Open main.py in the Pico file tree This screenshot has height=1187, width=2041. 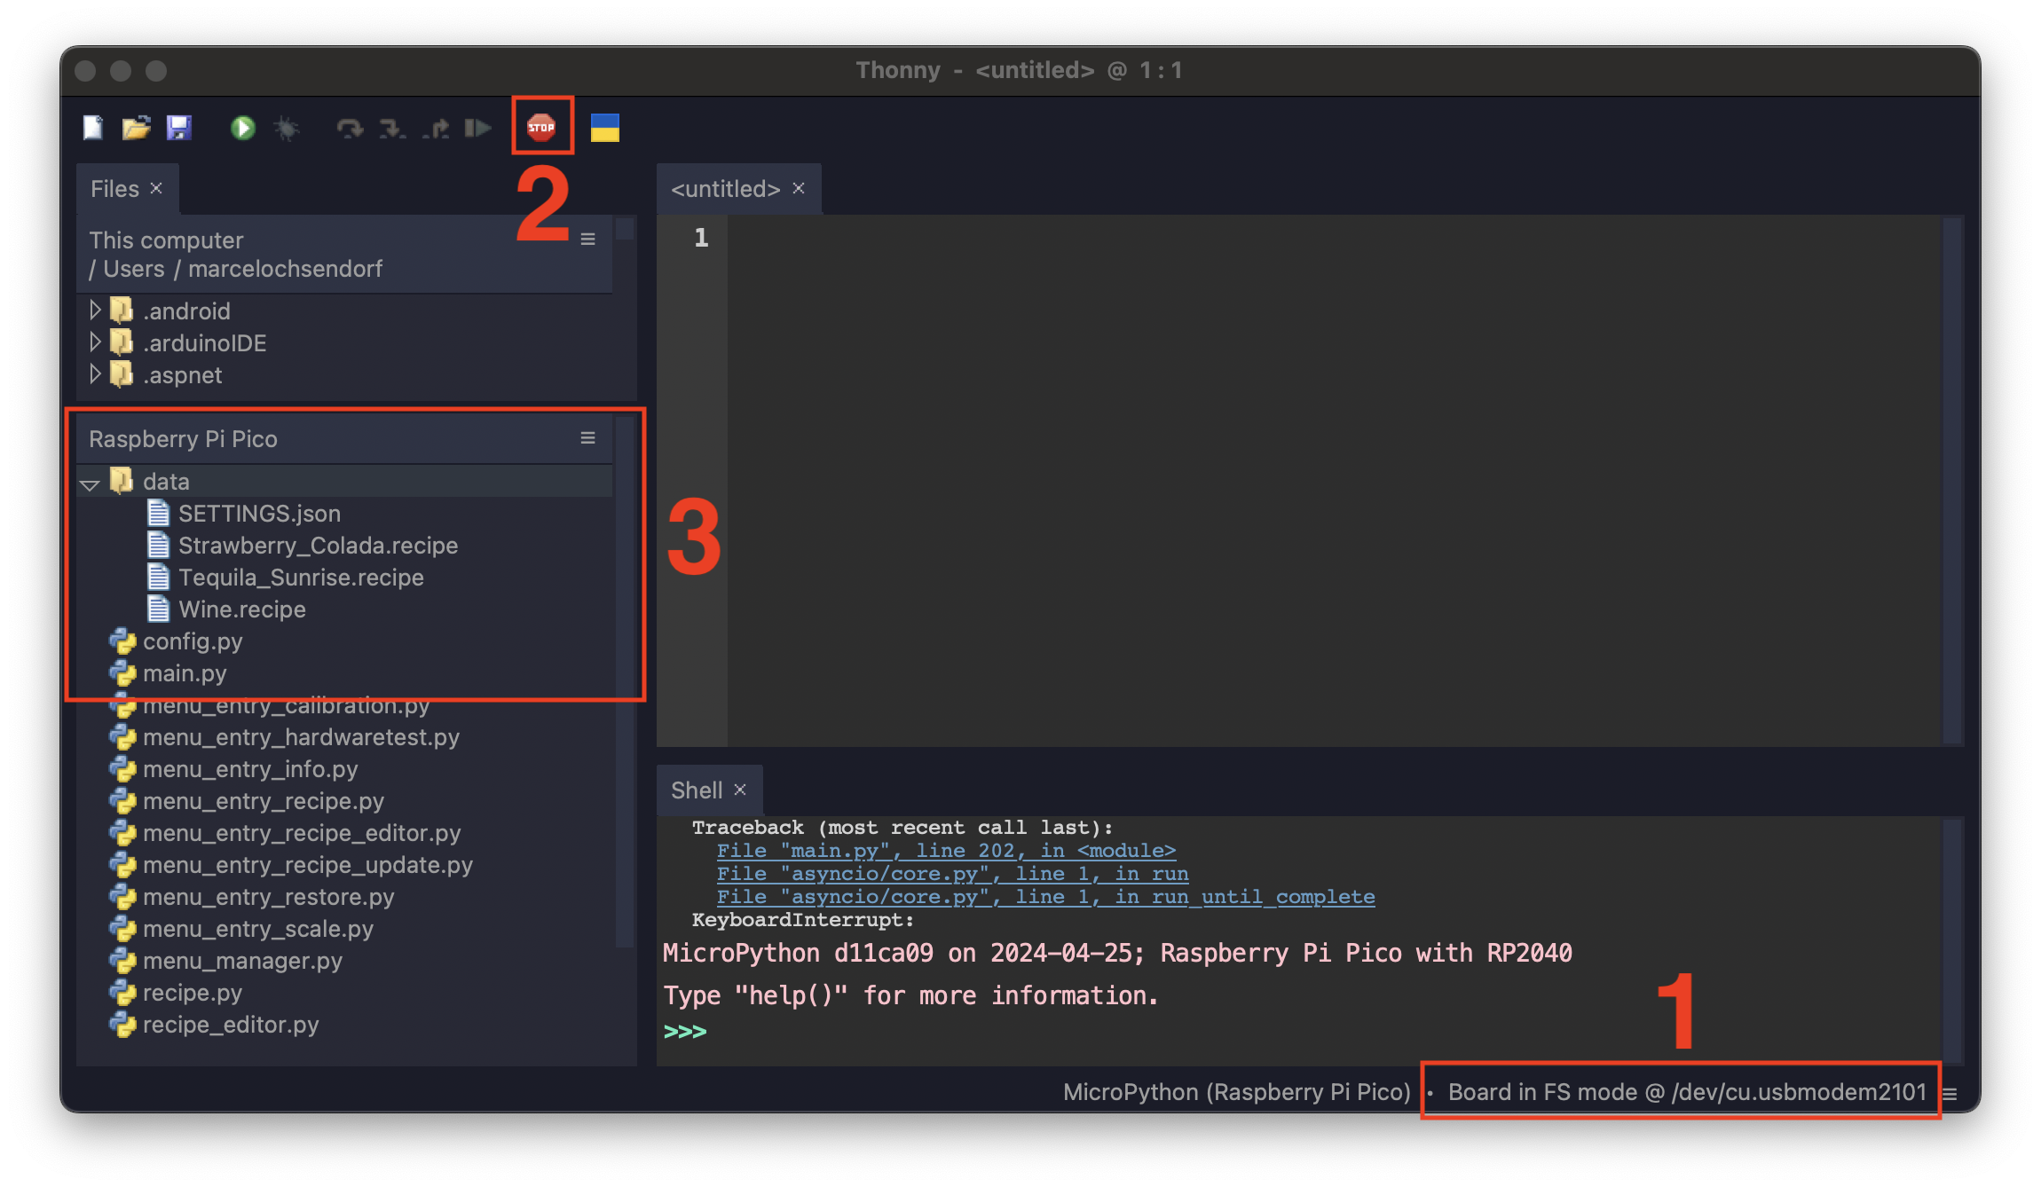tap(185, 673)
